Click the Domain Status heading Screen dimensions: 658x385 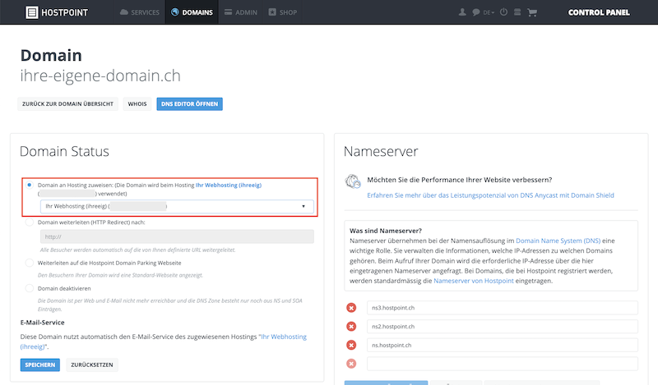tap(64, 151)
